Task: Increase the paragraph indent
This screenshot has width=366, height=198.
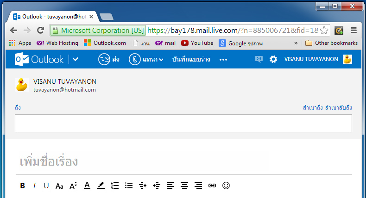Action: pyautogui.click(x=157, y=186)
